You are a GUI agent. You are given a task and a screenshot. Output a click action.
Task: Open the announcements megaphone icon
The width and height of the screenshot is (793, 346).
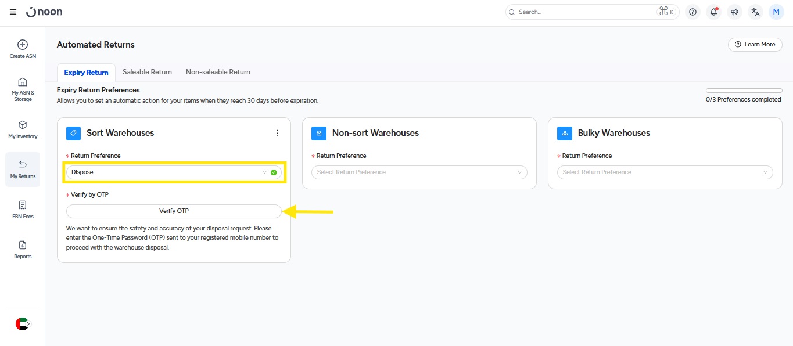tap(734, 12)
